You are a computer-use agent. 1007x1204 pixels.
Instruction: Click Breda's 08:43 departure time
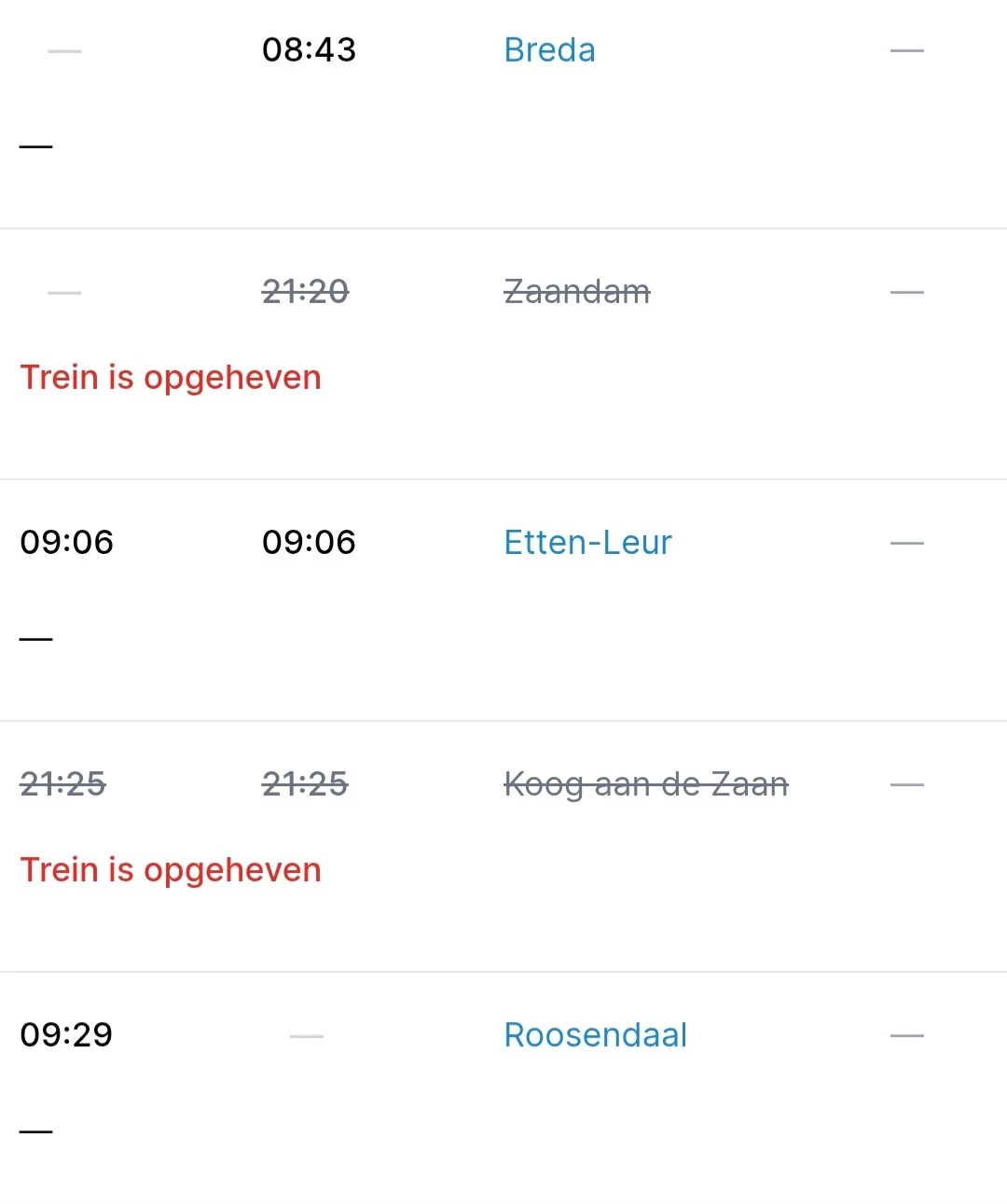tap(309, 50)
